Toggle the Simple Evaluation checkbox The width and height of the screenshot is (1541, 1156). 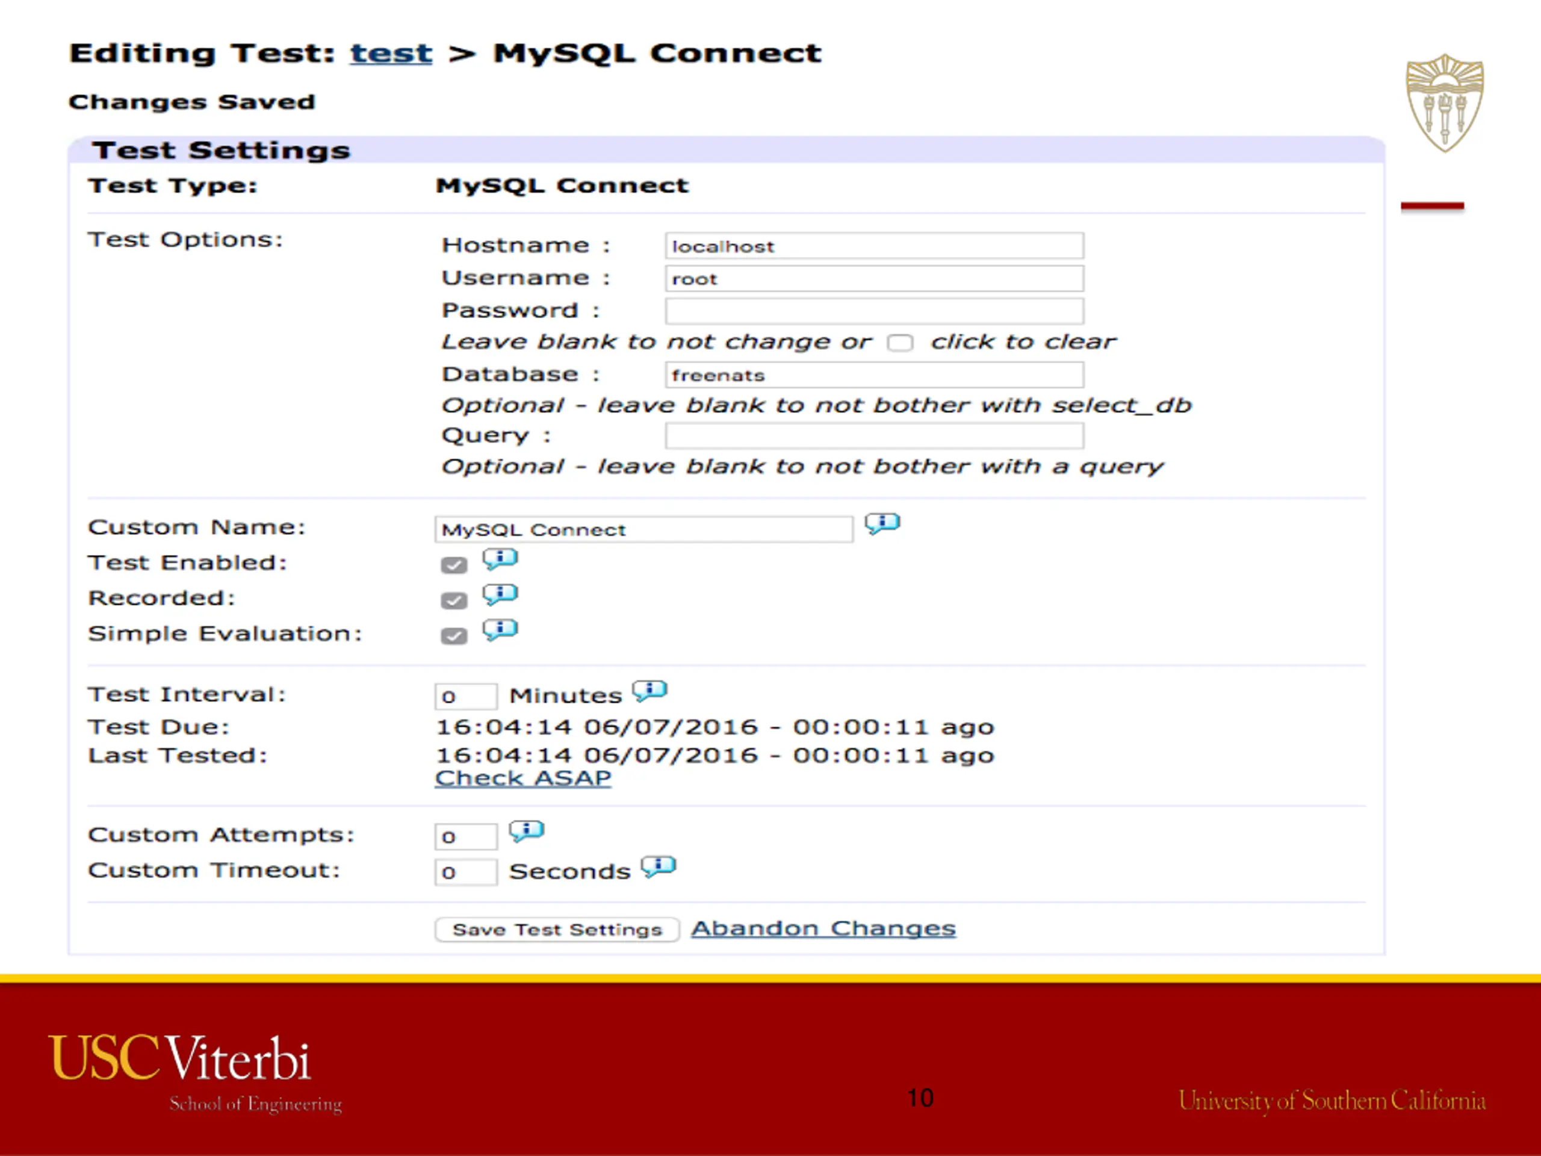[x=454, y=636]
